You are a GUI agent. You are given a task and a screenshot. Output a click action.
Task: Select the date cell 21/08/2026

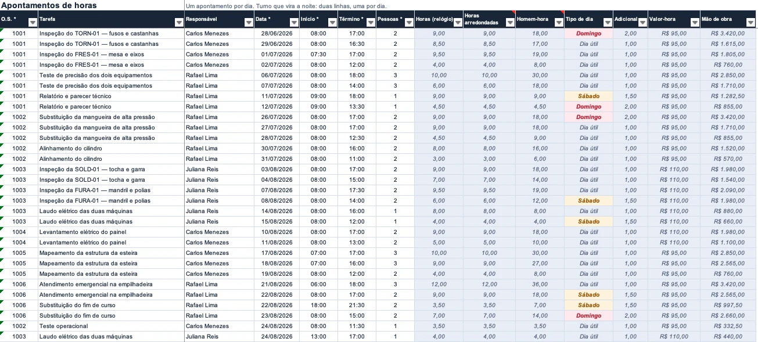pyautogui.click(x=276, y=285)
